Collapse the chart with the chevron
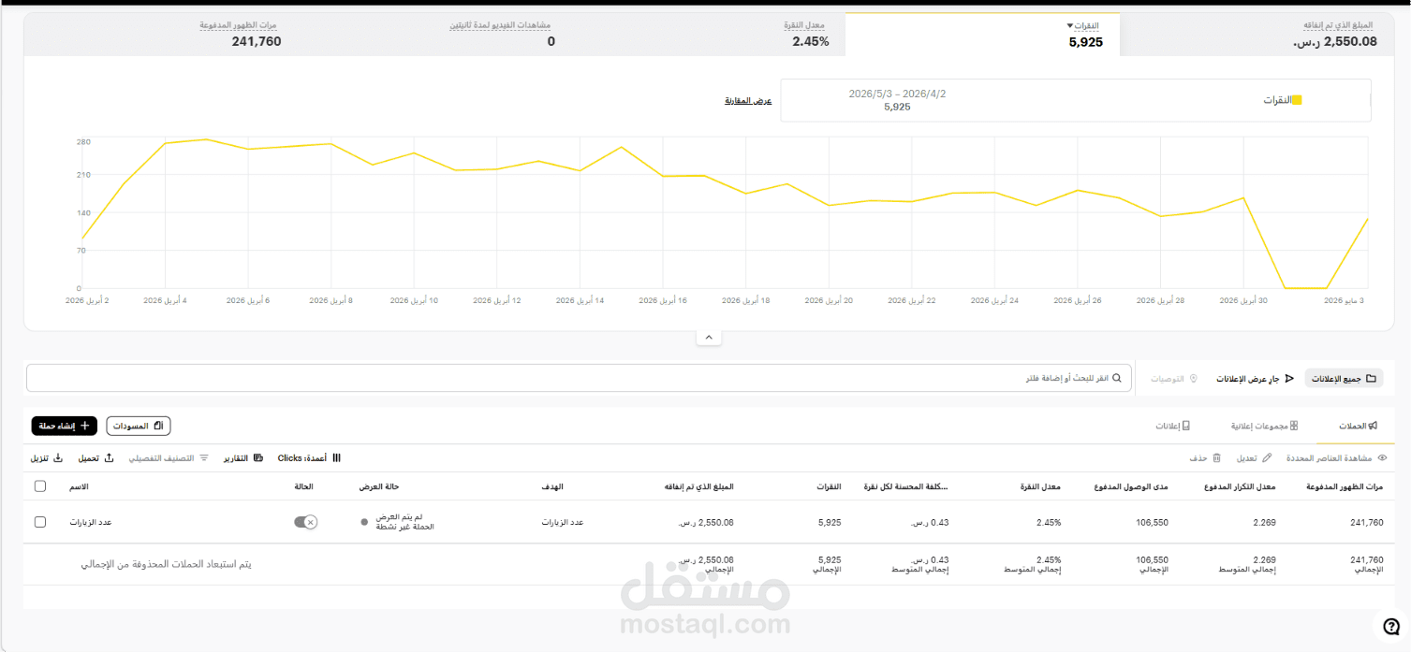Viewport: 1411px width, 652px height. pyautogui.click(x=709, y=337)
